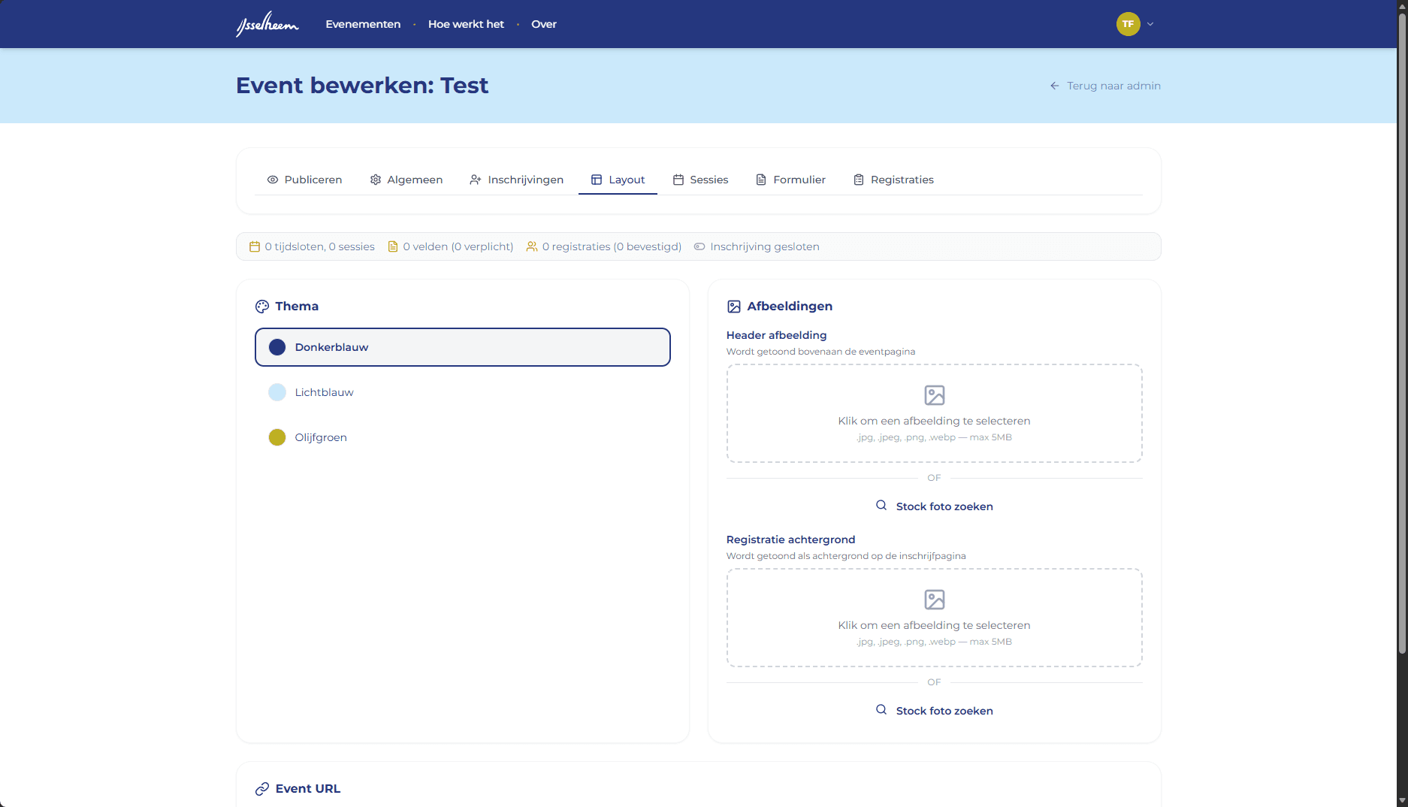Switch to the Formulier tab
Screen dimensions: 1408x807
(790, 180)
